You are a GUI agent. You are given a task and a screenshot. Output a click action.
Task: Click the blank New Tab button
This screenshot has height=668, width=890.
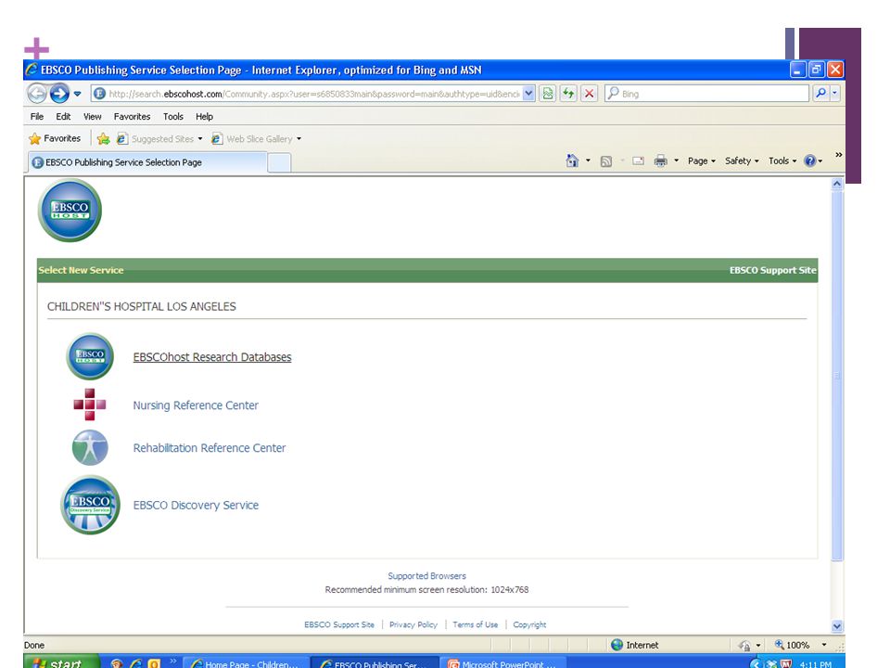(279, 162)
